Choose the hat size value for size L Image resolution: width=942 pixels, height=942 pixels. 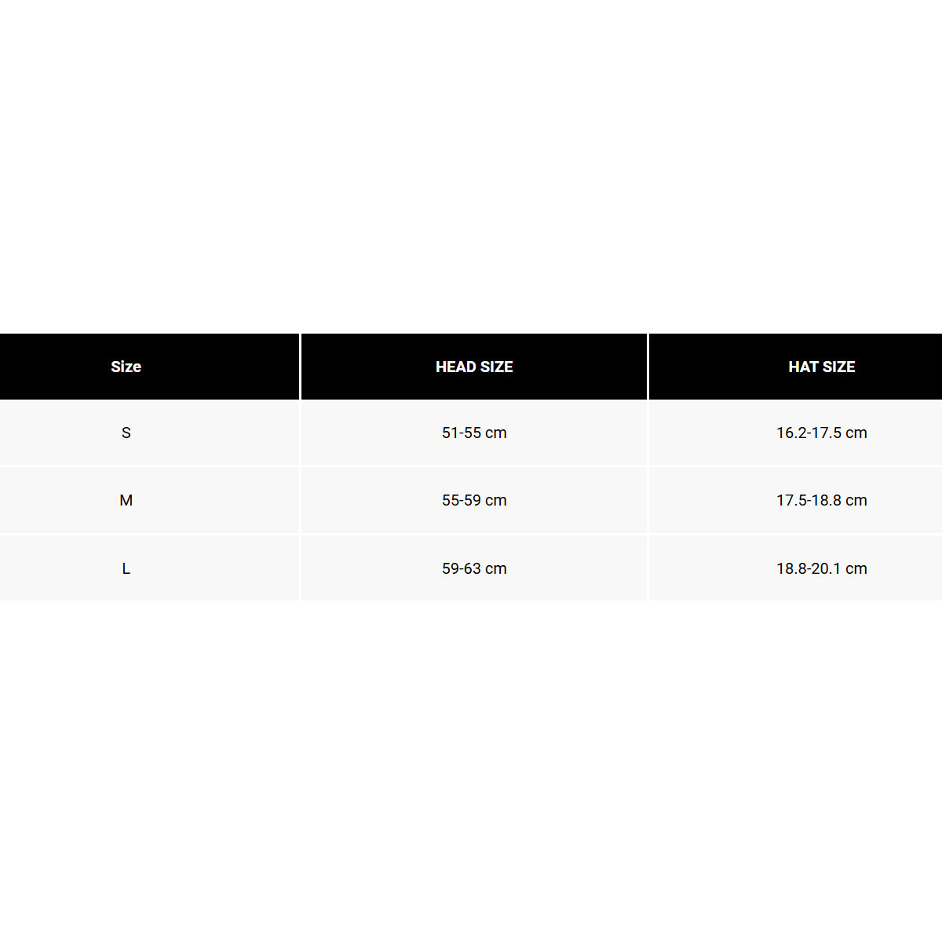[821, 568]
